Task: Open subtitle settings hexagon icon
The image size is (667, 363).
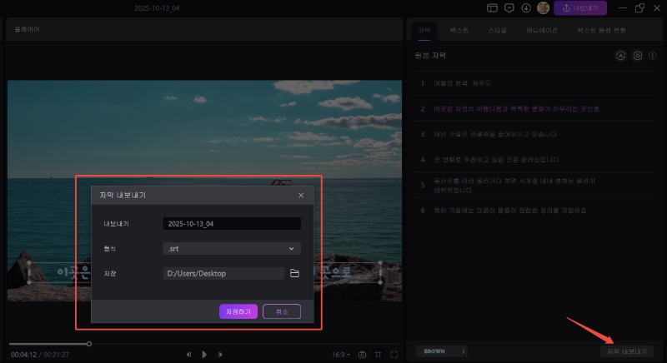Action: pos(637,56)
